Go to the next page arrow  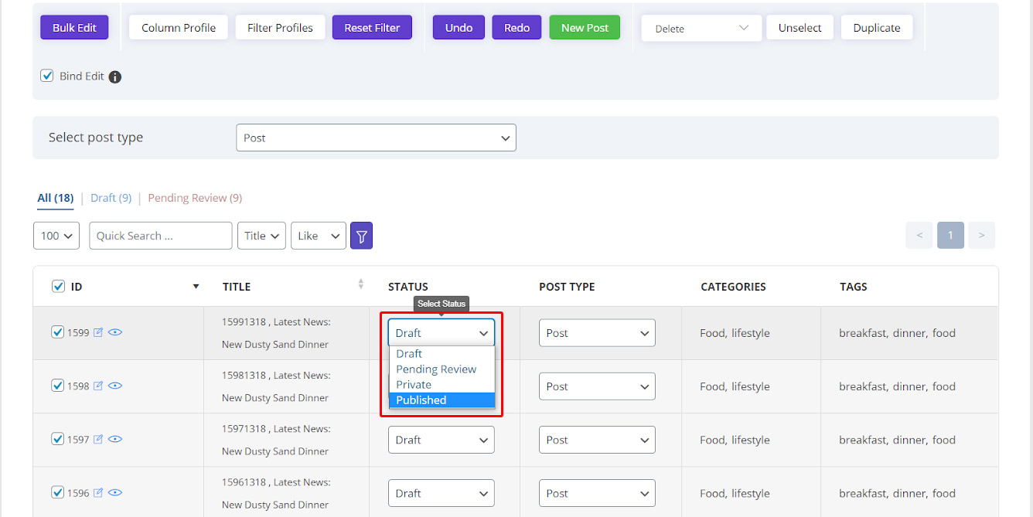[981, 236]
